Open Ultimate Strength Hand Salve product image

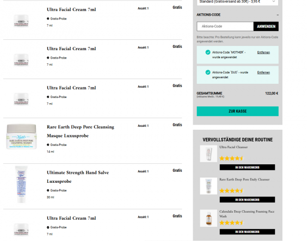coord(21,184)
